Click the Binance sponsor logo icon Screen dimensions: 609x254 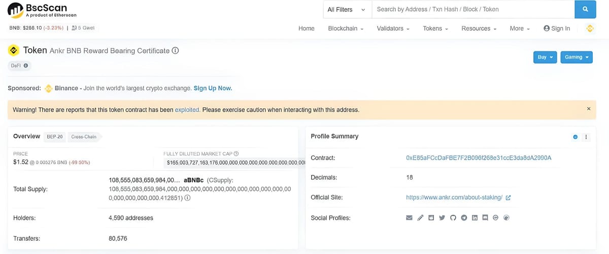point(49,88)
